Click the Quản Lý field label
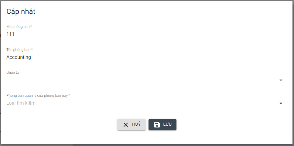The height and width of the screenshot is (146, 294). (13, 73)
